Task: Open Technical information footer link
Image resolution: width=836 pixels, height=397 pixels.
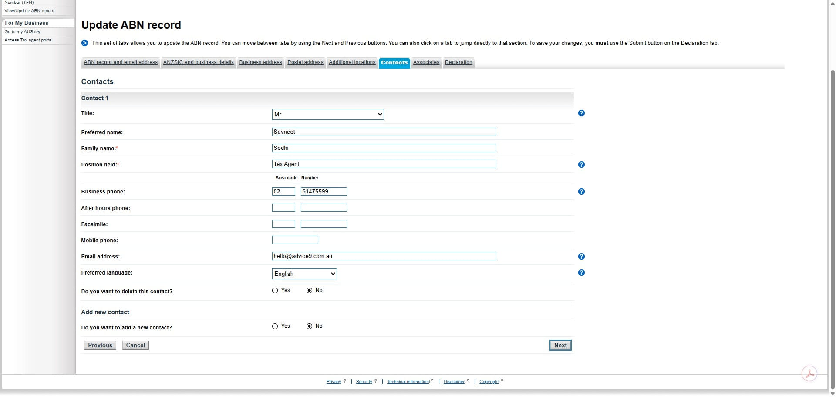Action: [x=410, y=382]
